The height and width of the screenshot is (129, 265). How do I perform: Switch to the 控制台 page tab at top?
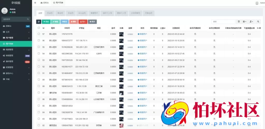[x=45, y=3]
